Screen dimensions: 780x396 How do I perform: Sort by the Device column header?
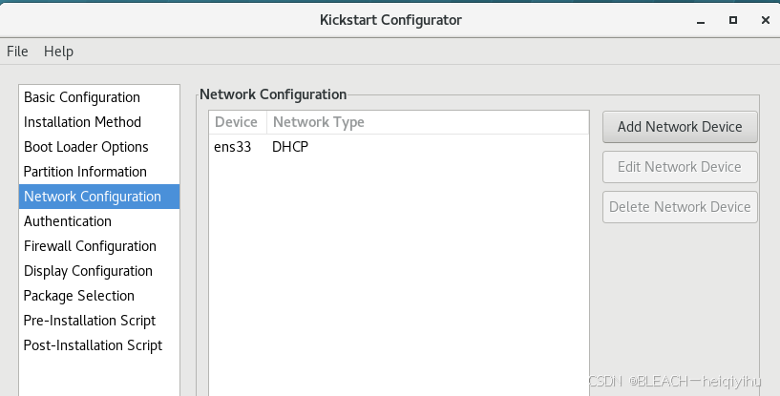(238, 122)
